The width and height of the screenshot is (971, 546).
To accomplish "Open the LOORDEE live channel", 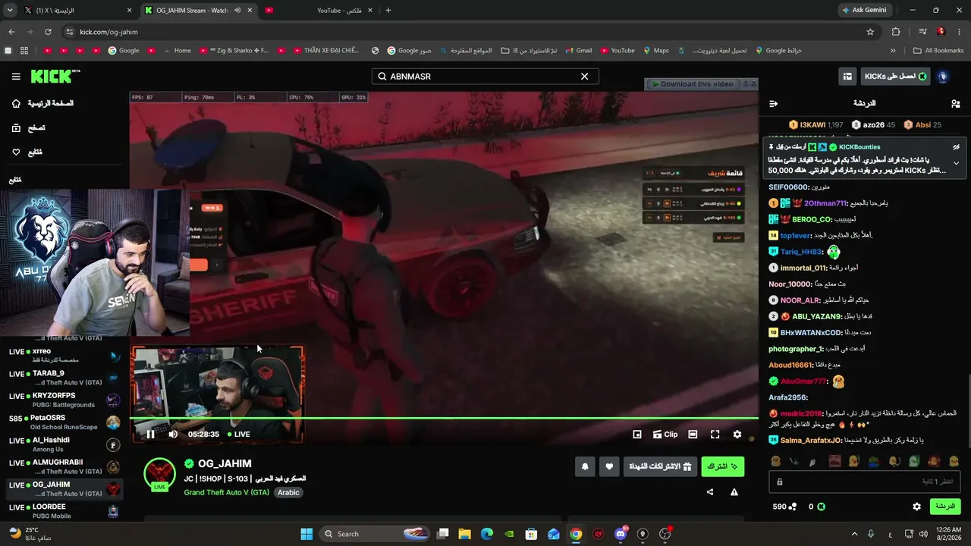I will click(64, 511).
